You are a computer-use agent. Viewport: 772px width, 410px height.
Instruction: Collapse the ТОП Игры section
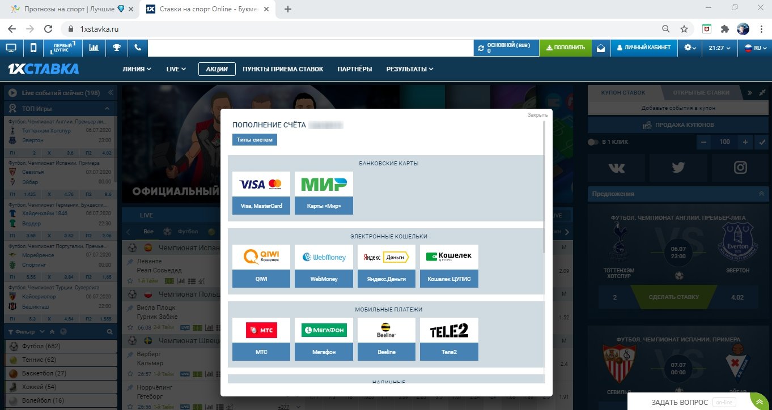(107, 108)
